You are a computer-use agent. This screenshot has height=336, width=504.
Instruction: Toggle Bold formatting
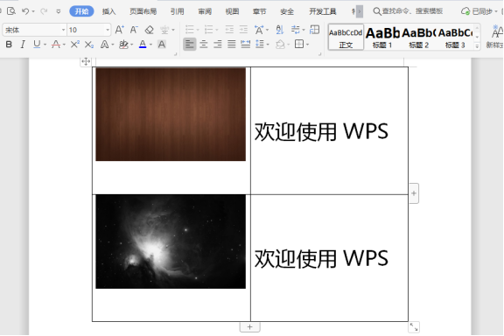click(x=9, y=45)
